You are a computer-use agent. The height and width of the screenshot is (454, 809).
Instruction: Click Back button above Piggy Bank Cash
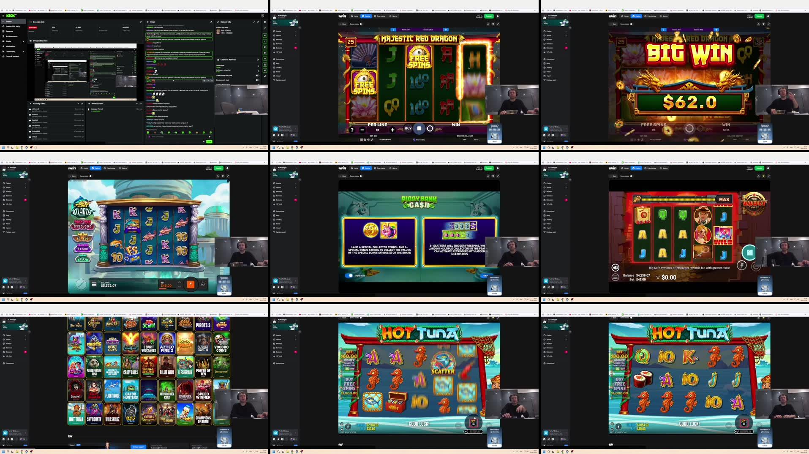pyautogui.click(x=343, y=176)
